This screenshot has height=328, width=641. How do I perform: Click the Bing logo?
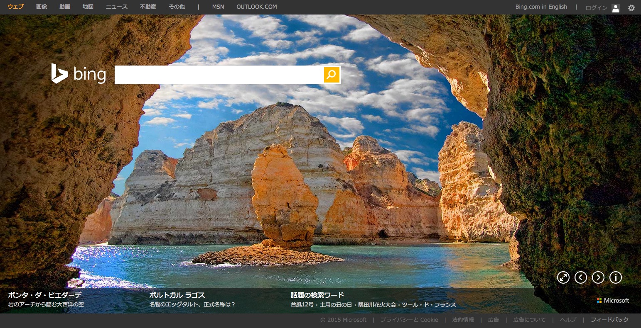coord(79,74)
